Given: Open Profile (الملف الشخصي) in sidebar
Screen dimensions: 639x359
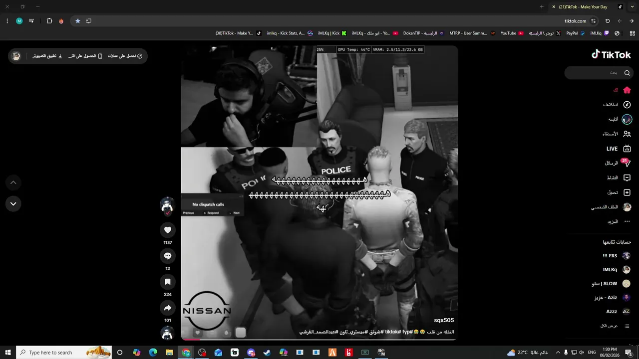Looking at the screenshot, I should point(612,207).
